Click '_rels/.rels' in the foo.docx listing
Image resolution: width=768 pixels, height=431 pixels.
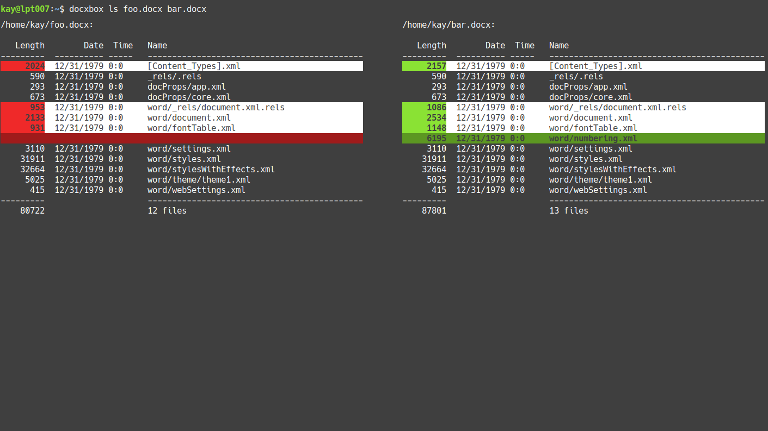174,77
